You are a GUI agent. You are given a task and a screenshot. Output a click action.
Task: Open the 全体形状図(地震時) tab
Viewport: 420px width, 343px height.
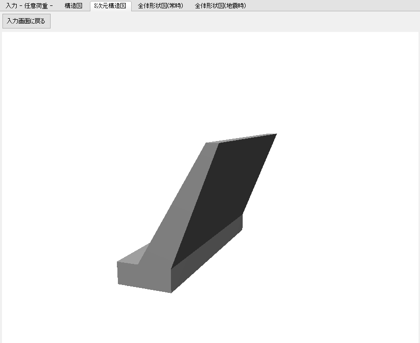click(x=221, y=5)
